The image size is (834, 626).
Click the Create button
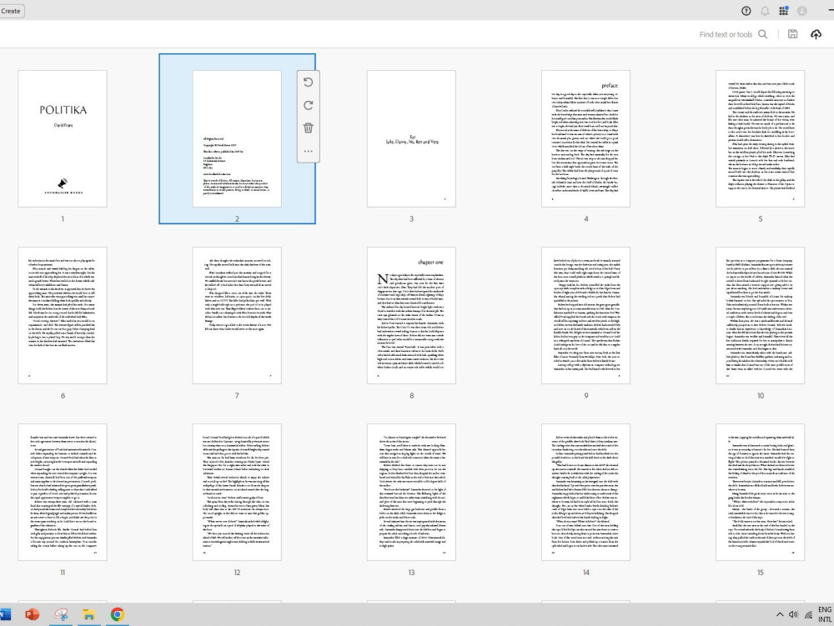11,11
